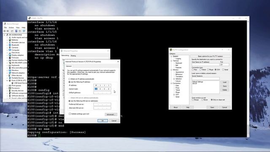
Task: Click the PuTTY Configuration title bar icon
Action: click(171, 50)
